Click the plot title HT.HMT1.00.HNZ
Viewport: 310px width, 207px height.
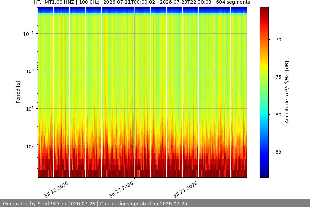click(x=54, y=2)
